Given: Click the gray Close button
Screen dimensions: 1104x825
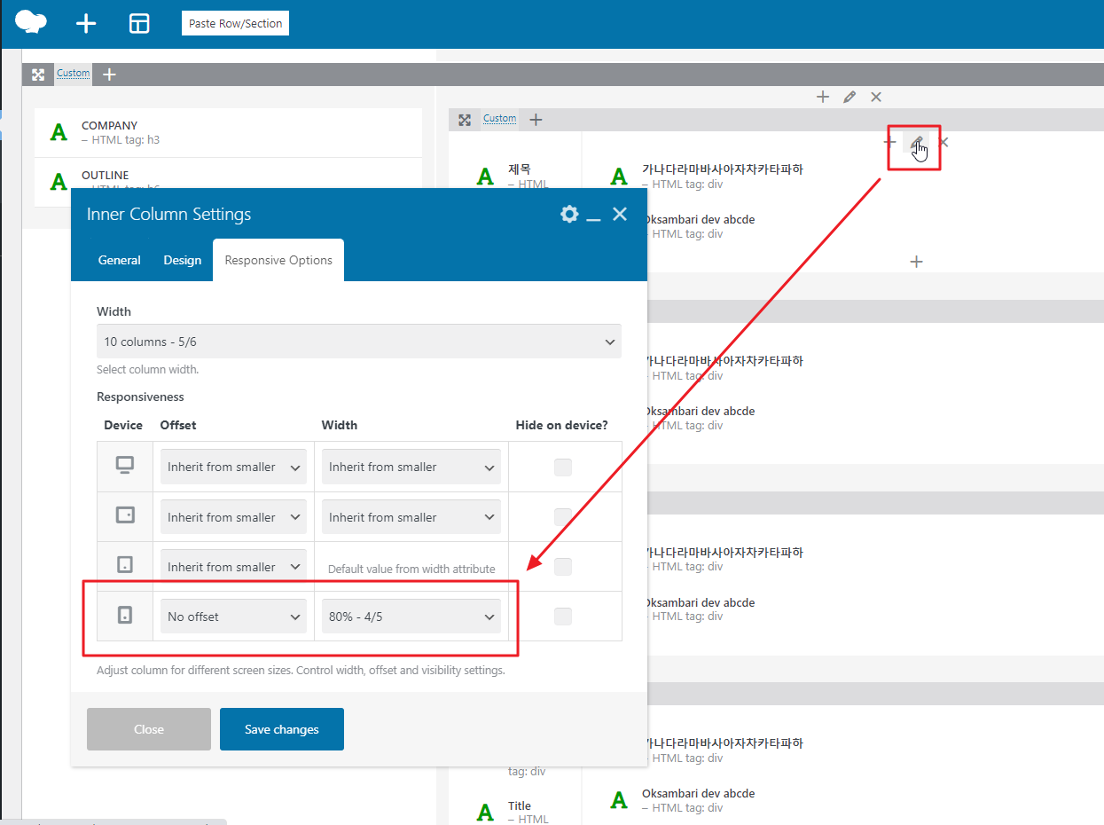Looking at the screenshot, I should tap(149, 729).
